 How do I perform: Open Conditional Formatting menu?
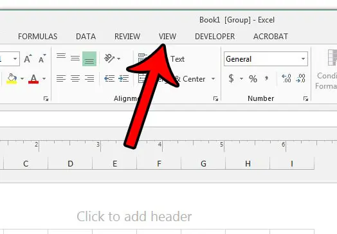pyautogui.click(x=326, y=70)
